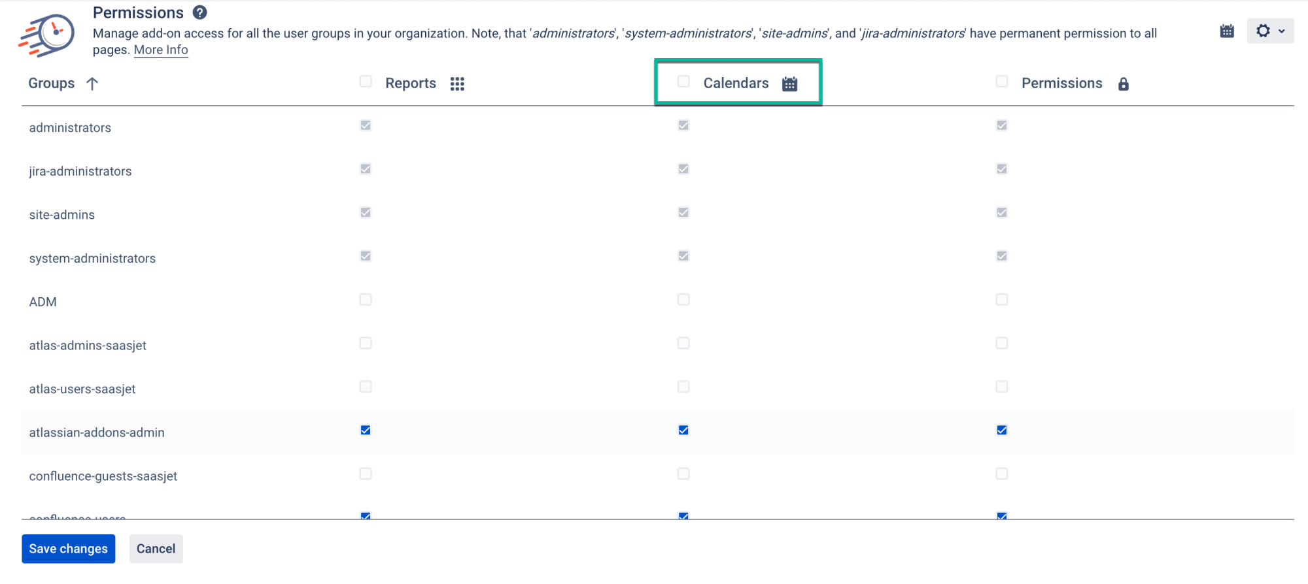This screenshot has width=1308, height=584.
Task: Click the Time in Status app logo
Action: (x=46, y=35)
